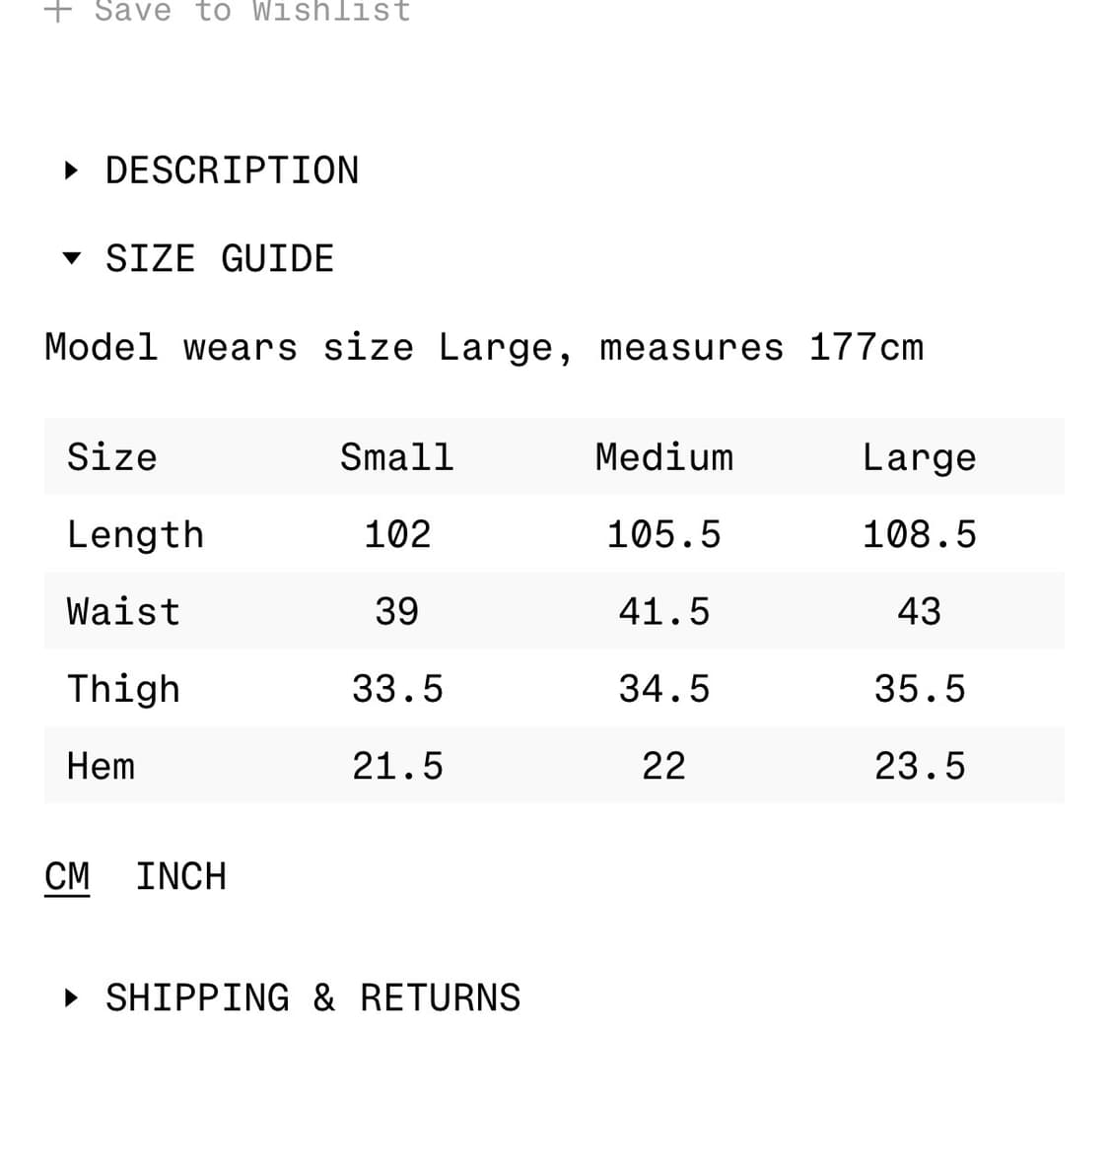The width and height of the screenshot is (1109, 1167).
Task: Select the Medium column header
Action: [663, 457]
